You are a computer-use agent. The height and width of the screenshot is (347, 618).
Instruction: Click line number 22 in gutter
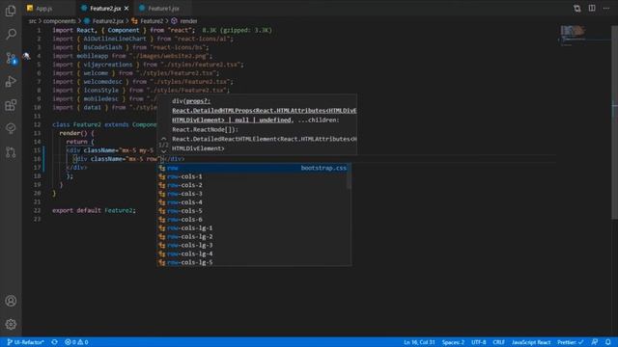[x=37, y=210]
